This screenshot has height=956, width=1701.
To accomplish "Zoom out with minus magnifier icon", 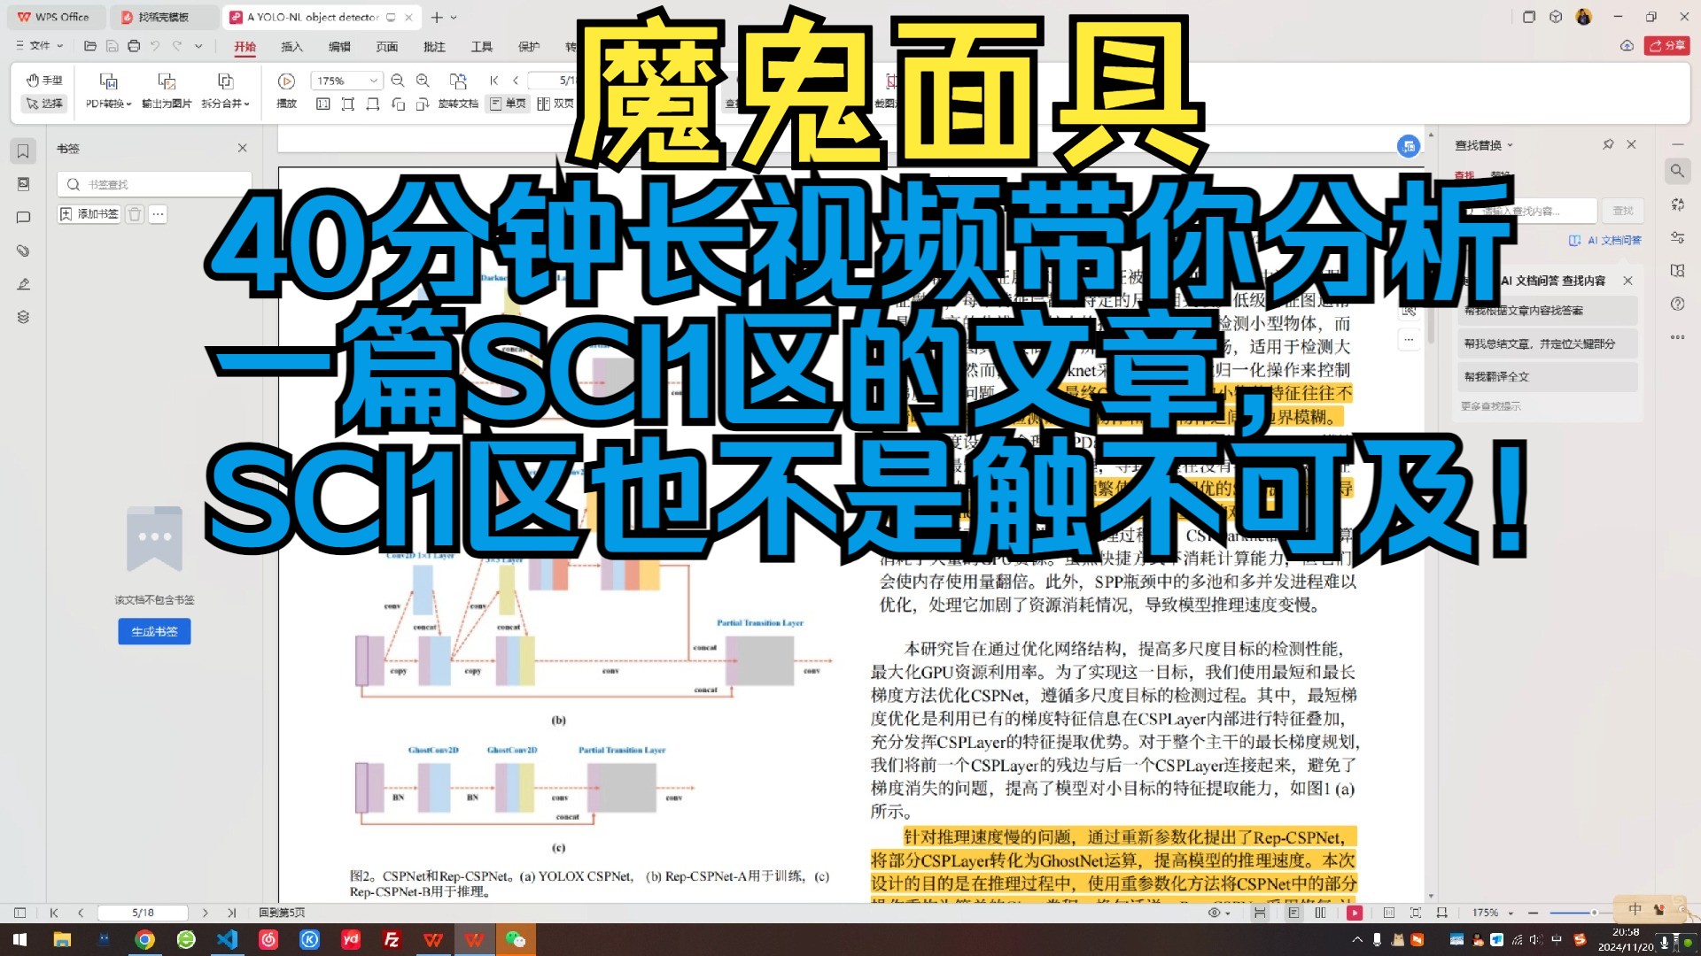I will tap(398, 81).
